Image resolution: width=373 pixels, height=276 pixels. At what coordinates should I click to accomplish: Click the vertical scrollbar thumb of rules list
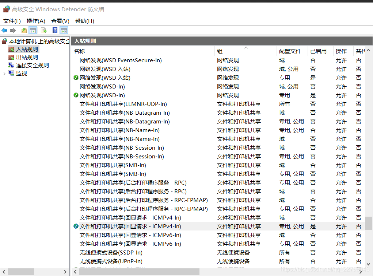(x=369, y=223)
